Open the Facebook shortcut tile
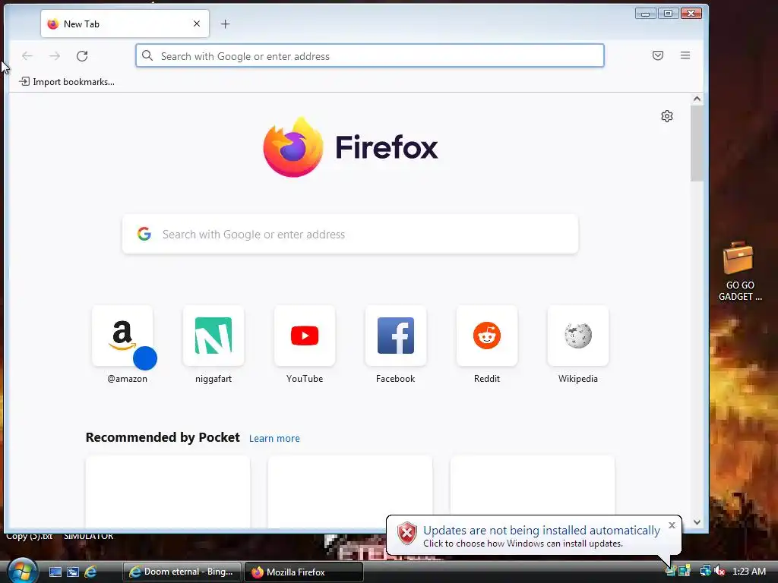The image size is (778, 583). coord(395,336)
